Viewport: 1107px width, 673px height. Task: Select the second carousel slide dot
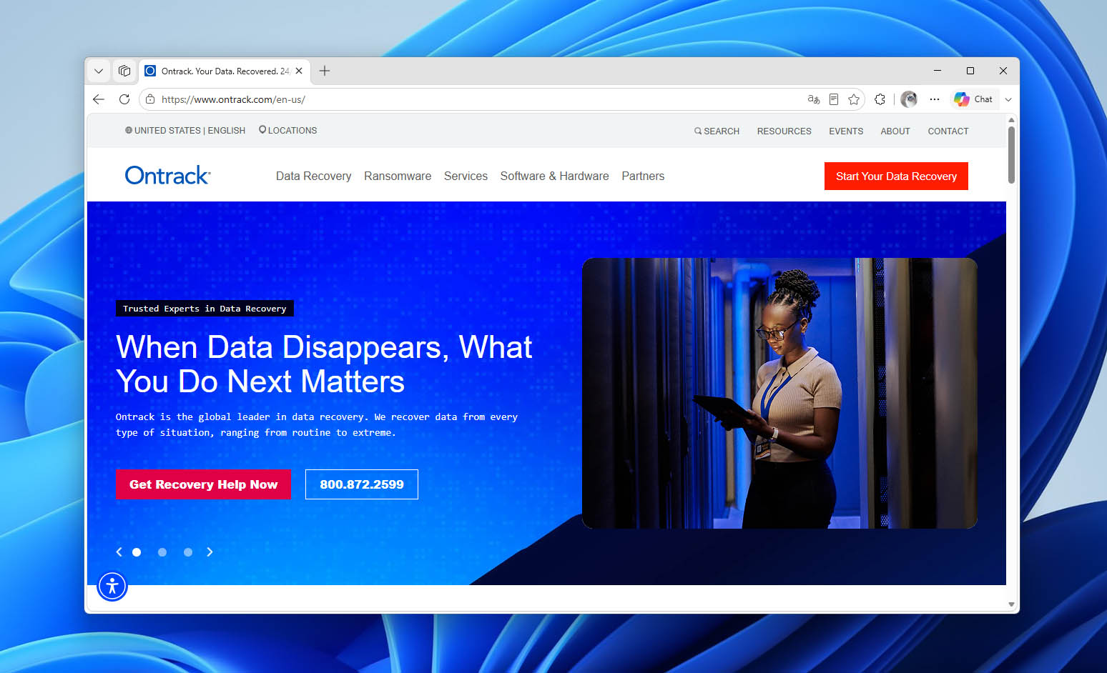pyautogui.click(x=162, y=552)
